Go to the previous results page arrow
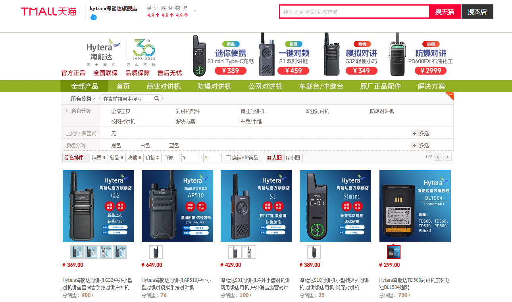The image size is (512, 302). pos(438,157)
